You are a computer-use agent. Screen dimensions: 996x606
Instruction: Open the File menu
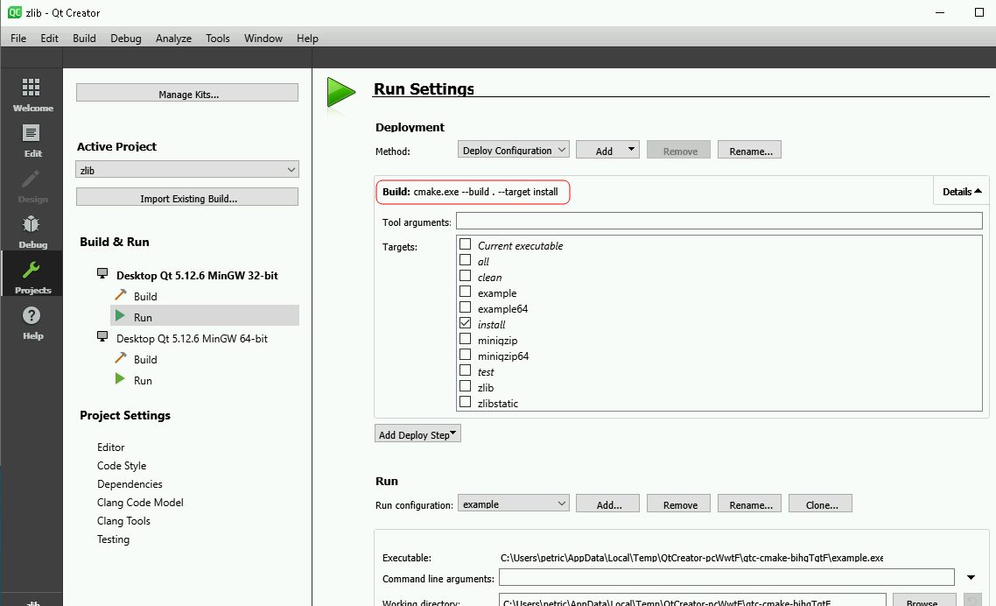click(18, 39)
